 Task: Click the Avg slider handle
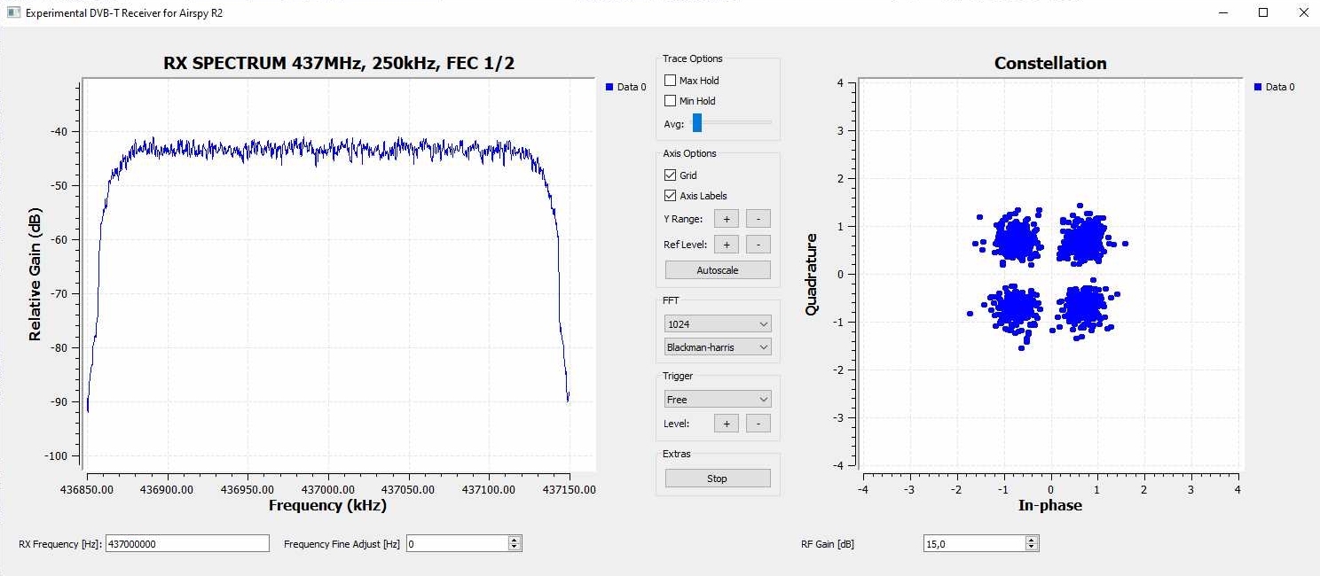tap(697, 123)
